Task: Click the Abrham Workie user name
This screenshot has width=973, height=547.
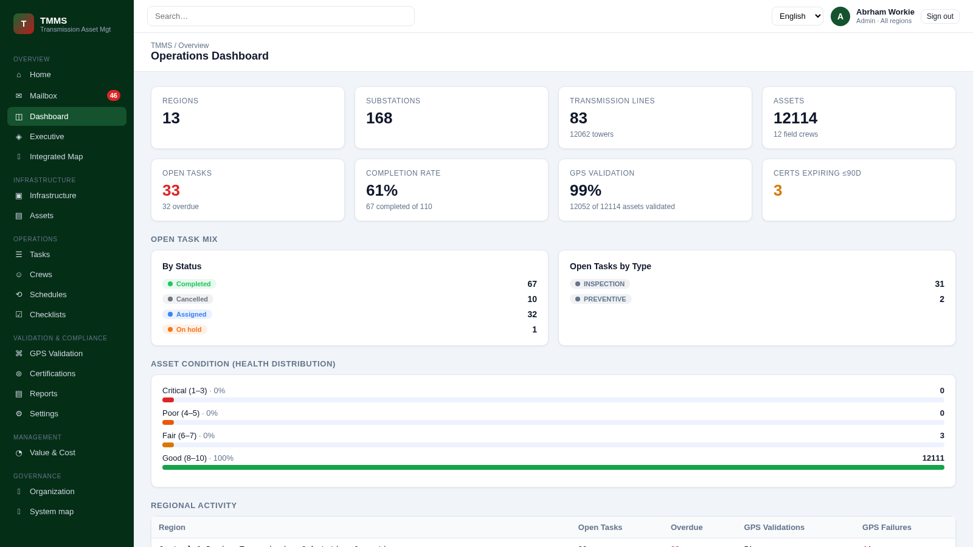Action: pos(885,12)
